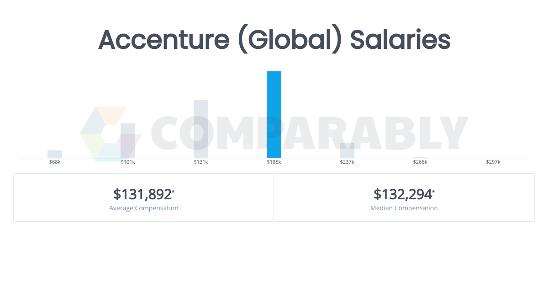Click the $131,892 average figure

(x=142, y=194)
